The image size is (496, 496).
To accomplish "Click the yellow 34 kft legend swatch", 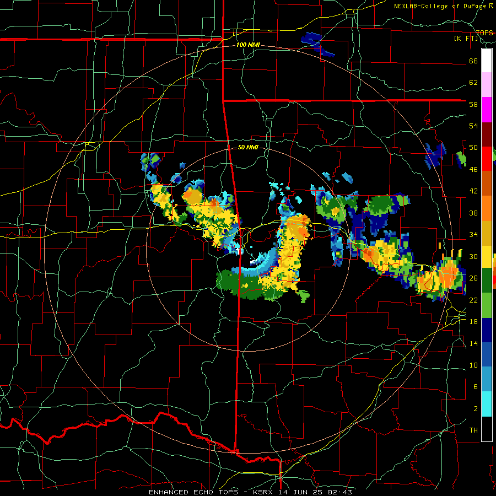I will coord(487,256).
